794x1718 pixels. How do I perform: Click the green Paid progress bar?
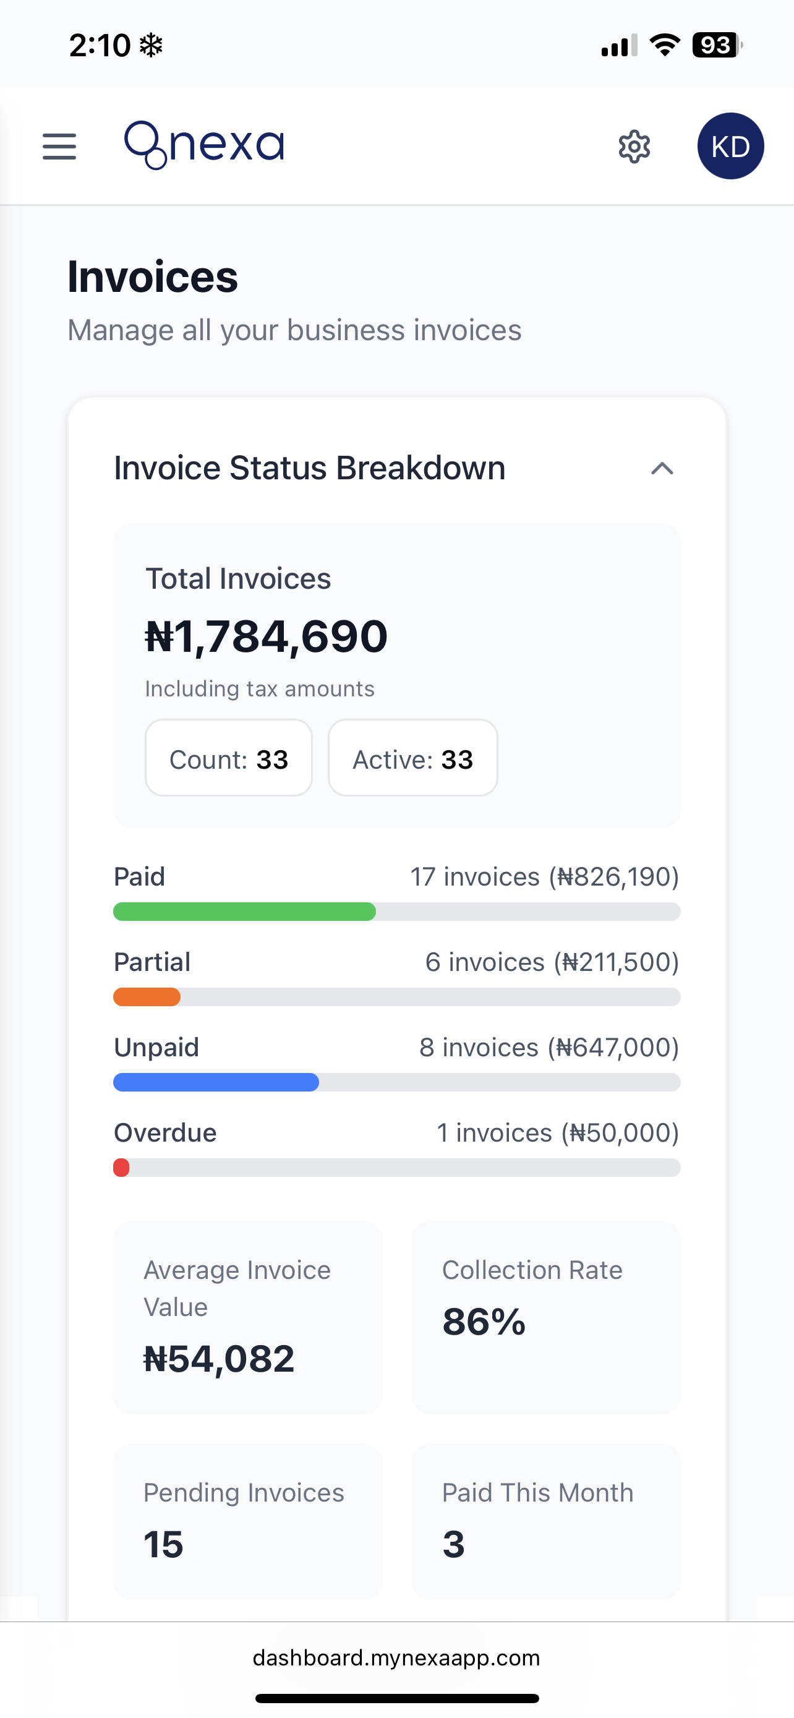coord(245,912)
